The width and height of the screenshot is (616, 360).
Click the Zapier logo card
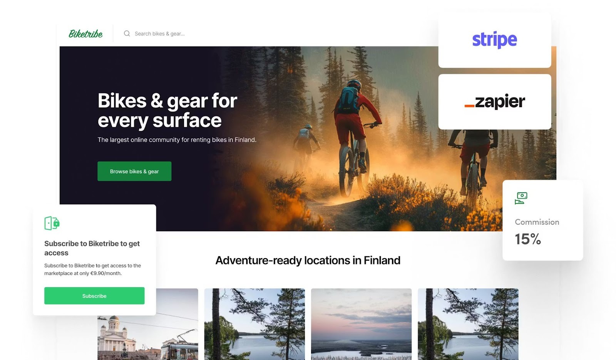(495, 102)
